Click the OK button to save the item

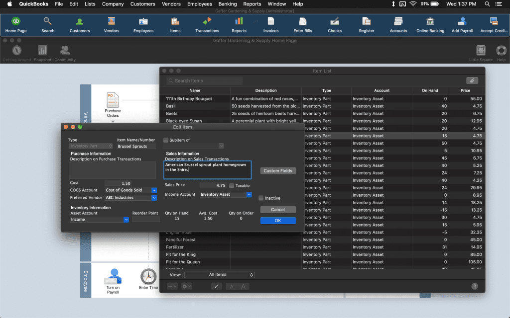point(278,220)
